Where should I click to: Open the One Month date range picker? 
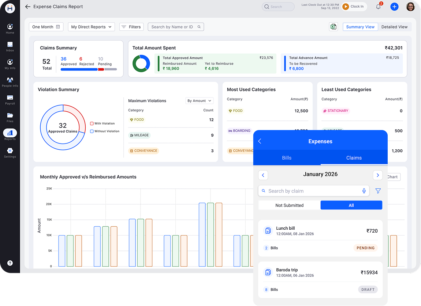[46, 27]
